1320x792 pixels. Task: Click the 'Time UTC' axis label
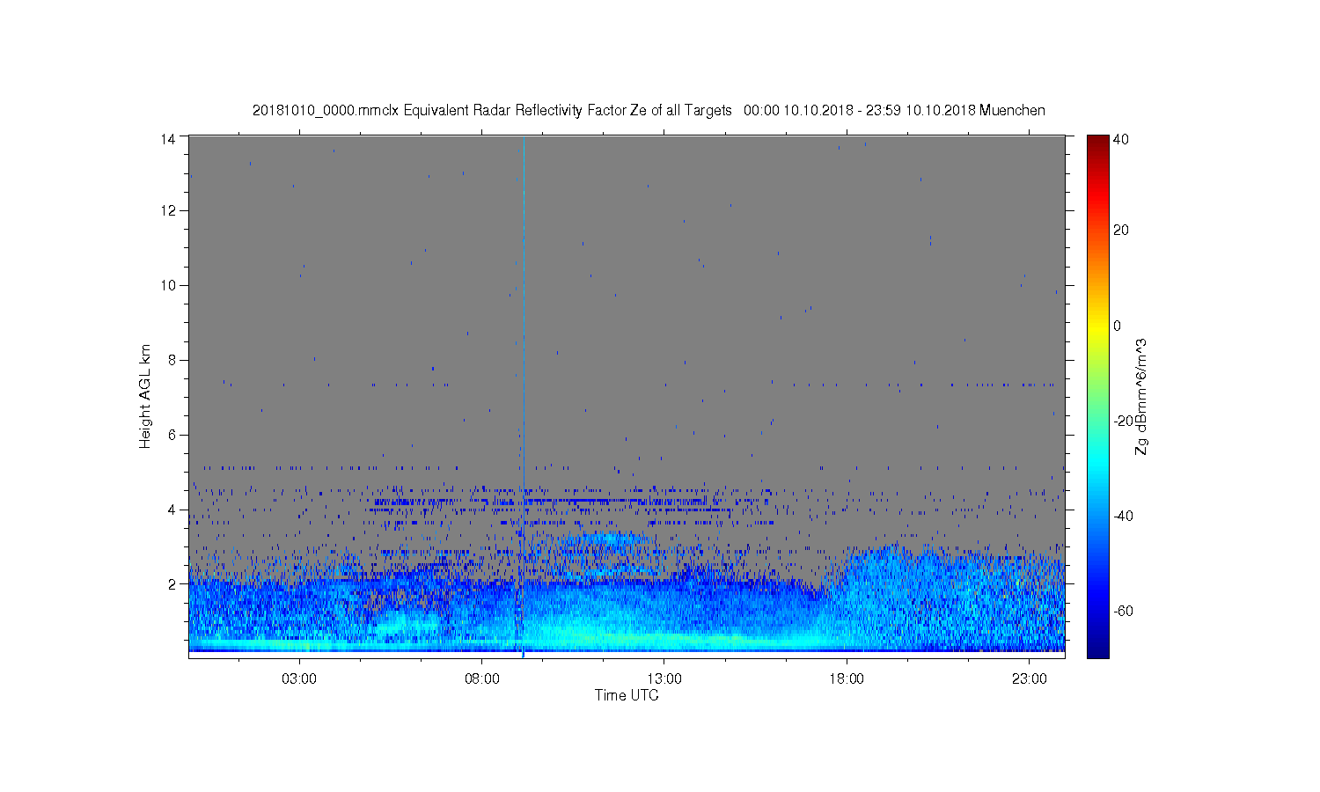(x=627, y=695)
